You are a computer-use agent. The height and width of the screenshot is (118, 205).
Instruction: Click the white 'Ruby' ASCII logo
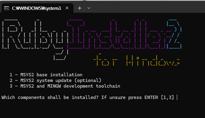pyautogui.click(x=35, y=40)
